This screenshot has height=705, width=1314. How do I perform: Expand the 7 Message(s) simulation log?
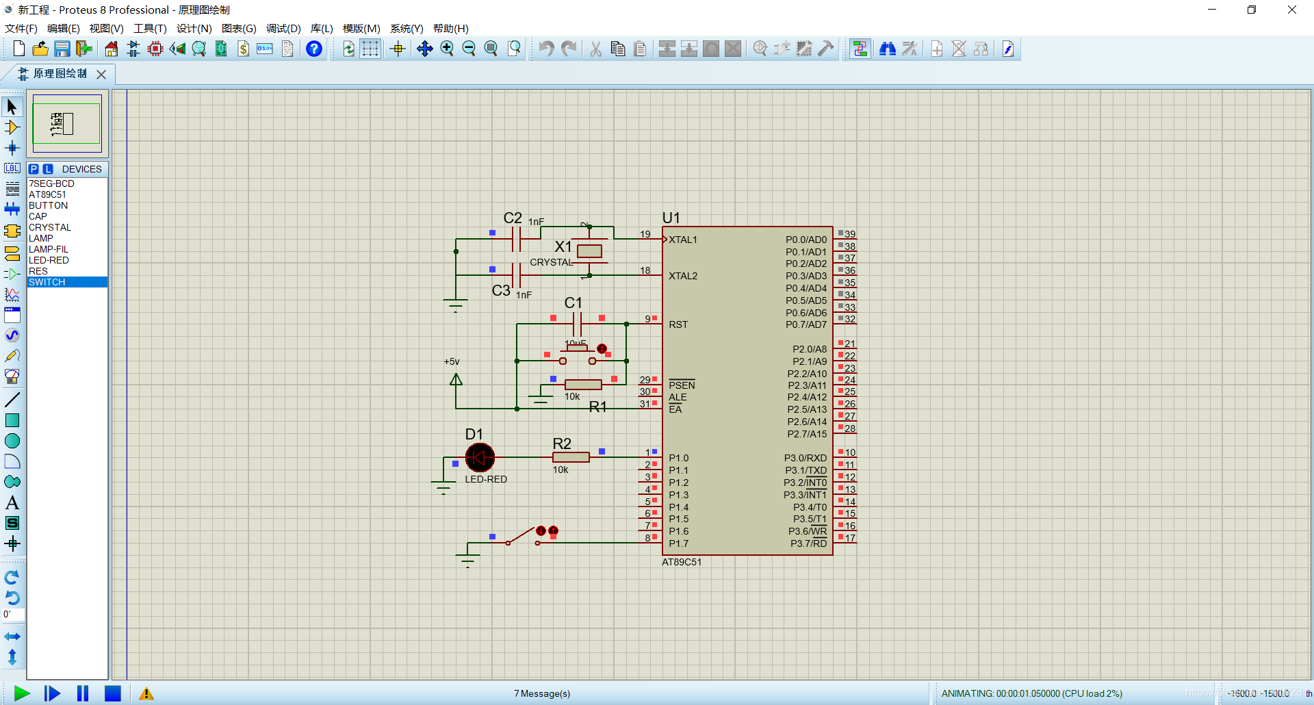542,693
